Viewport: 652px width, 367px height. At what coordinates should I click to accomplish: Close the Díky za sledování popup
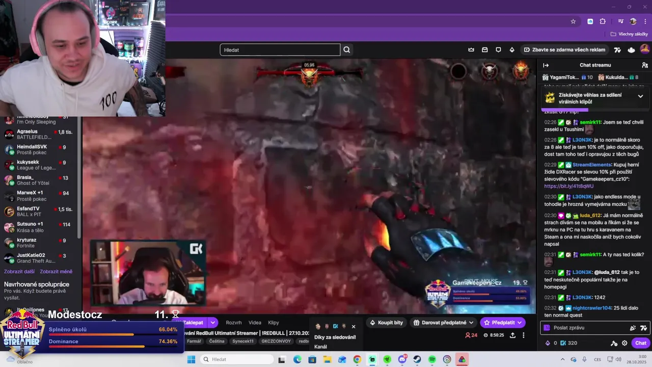[x=354, y=327]
